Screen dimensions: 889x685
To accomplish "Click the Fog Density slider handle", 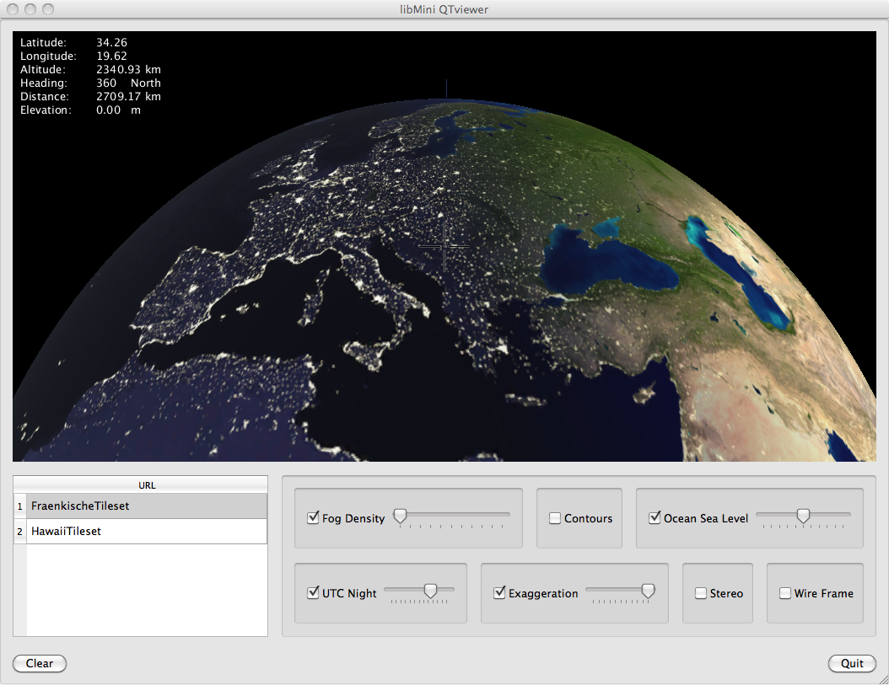I will [x=401, y=516].
